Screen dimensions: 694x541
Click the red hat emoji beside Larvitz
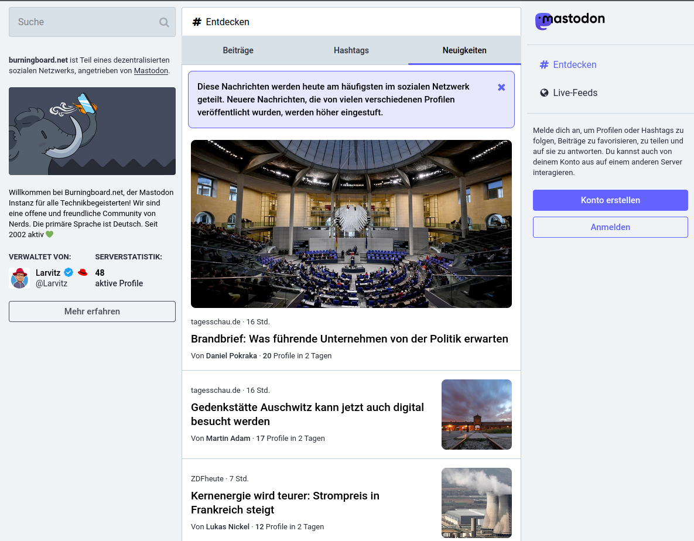click(x=83, y=273)
